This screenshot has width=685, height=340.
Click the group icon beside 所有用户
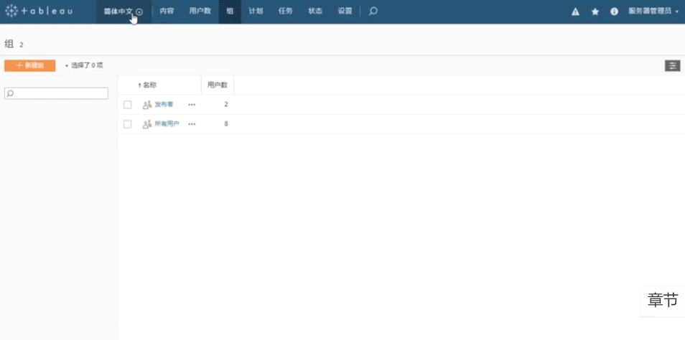146,124
